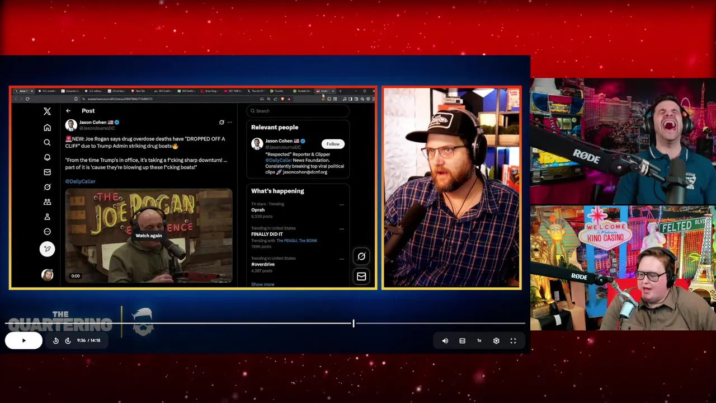
Task: Open the floating Grok button
Action: point(361,256)
